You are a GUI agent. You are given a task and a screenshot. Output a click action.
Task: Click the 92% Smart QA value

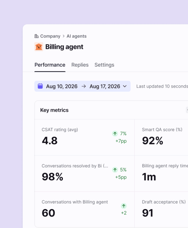tap(153, 141)
